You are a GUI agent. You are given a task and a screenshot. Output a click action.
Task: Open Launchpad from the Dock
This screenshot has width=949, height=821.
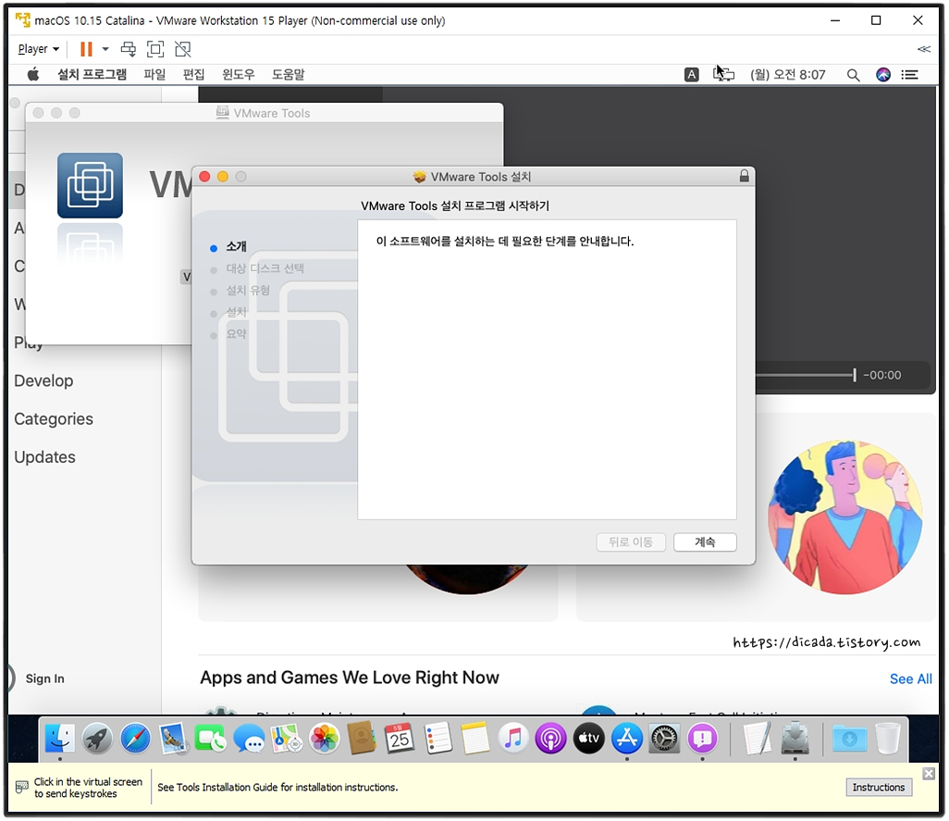pyautogui.click(x=97, y=738)
